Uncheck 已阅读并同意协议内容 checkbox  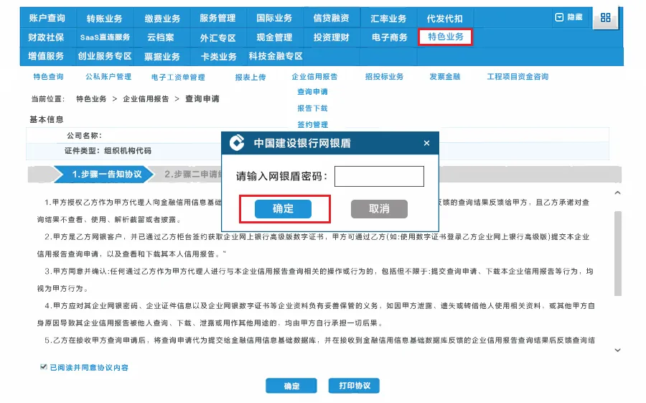[43, 366]
